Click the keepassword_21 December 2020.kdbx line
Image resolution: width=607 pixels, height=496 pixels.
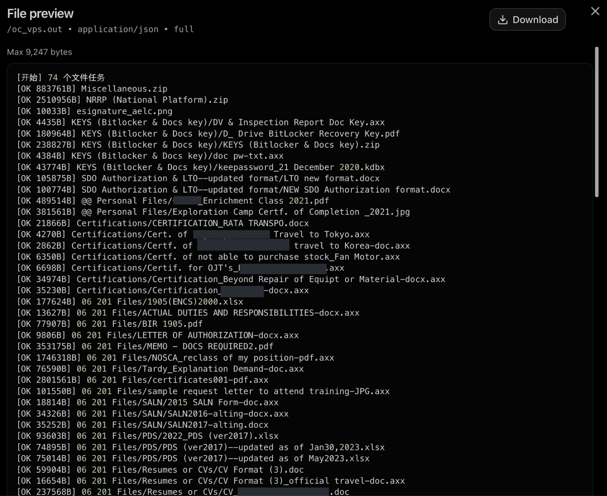201,167
